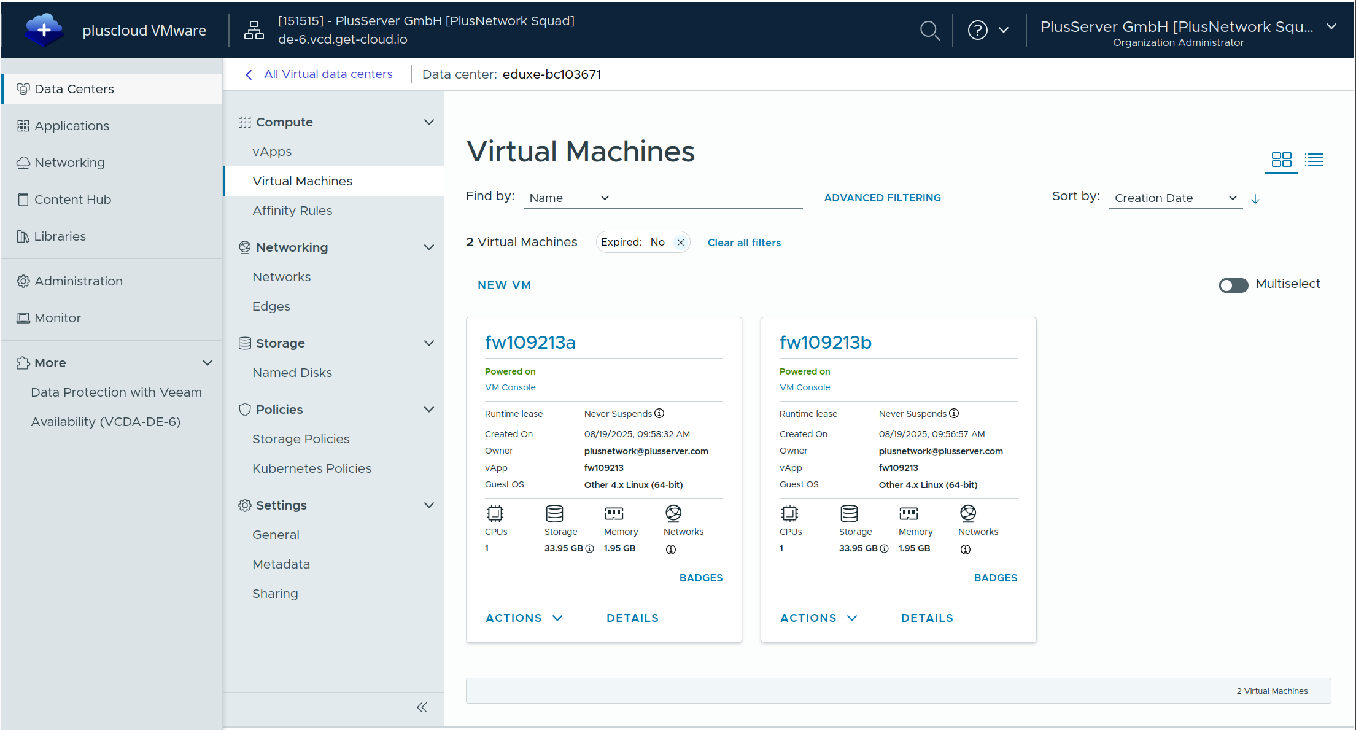Collapse the side panel double-chevron icon

click(x=422, y=707)
